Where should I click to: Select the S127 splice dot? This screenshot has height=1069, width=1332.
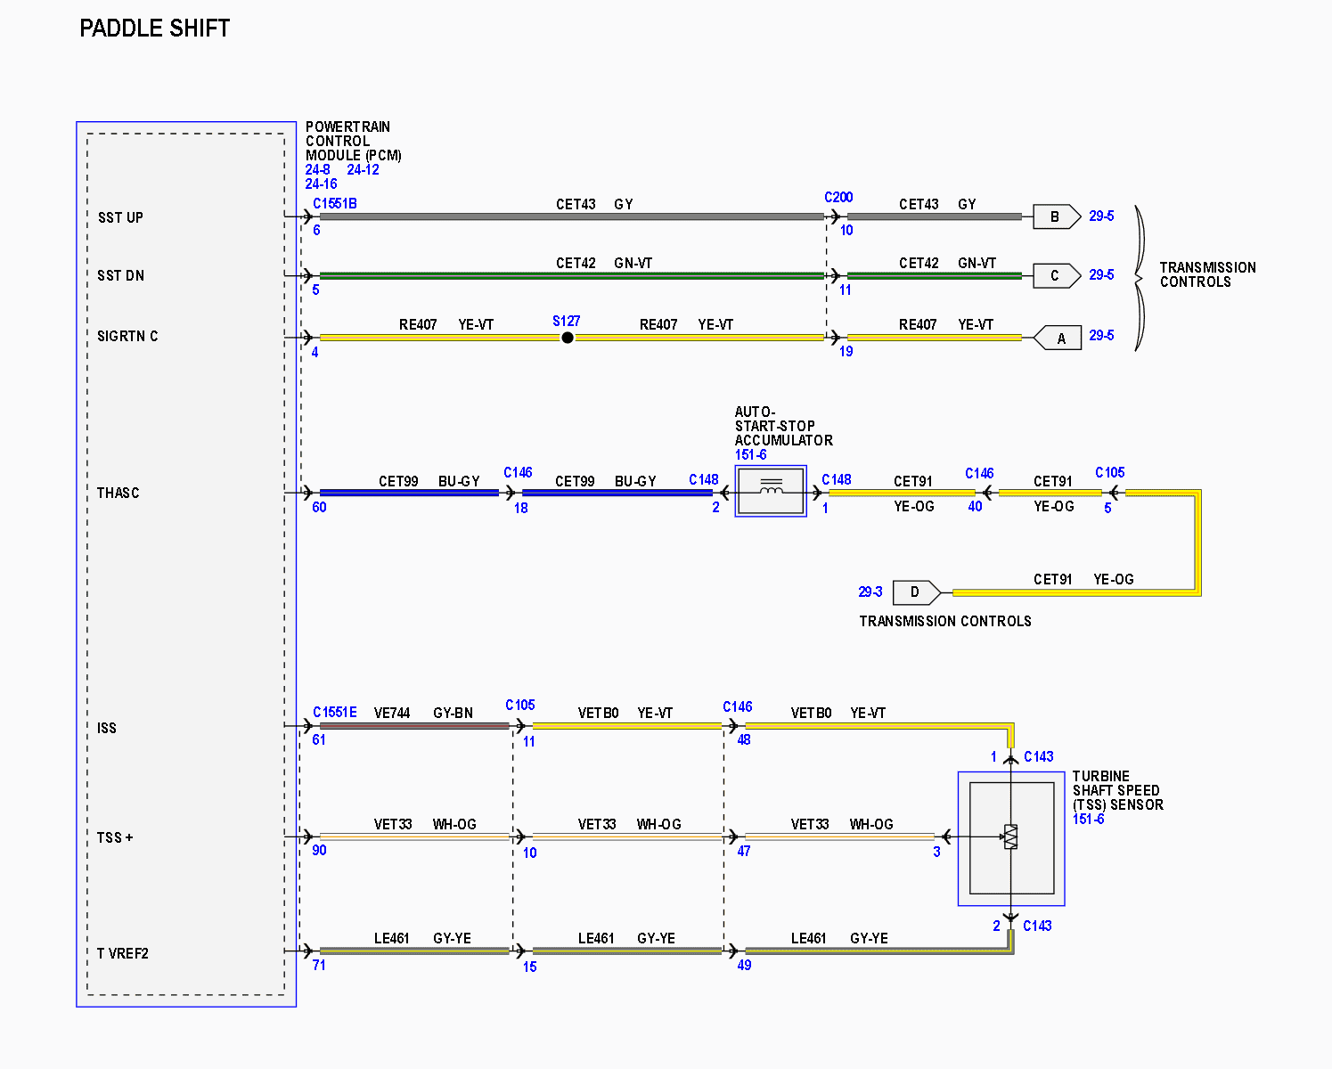click(x=568, y=338)
